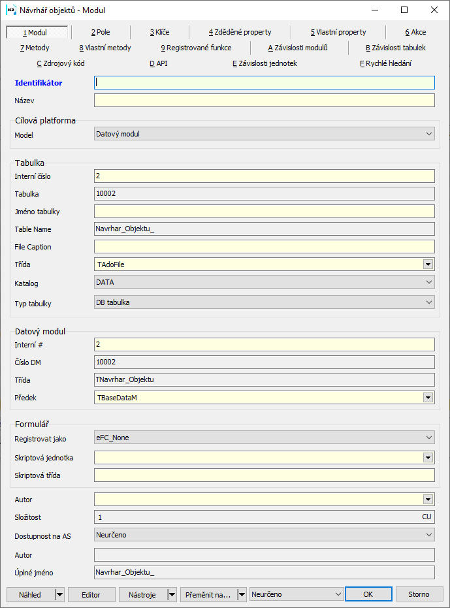
Task: Click the Editor button
Action: [x=90, y=594]
